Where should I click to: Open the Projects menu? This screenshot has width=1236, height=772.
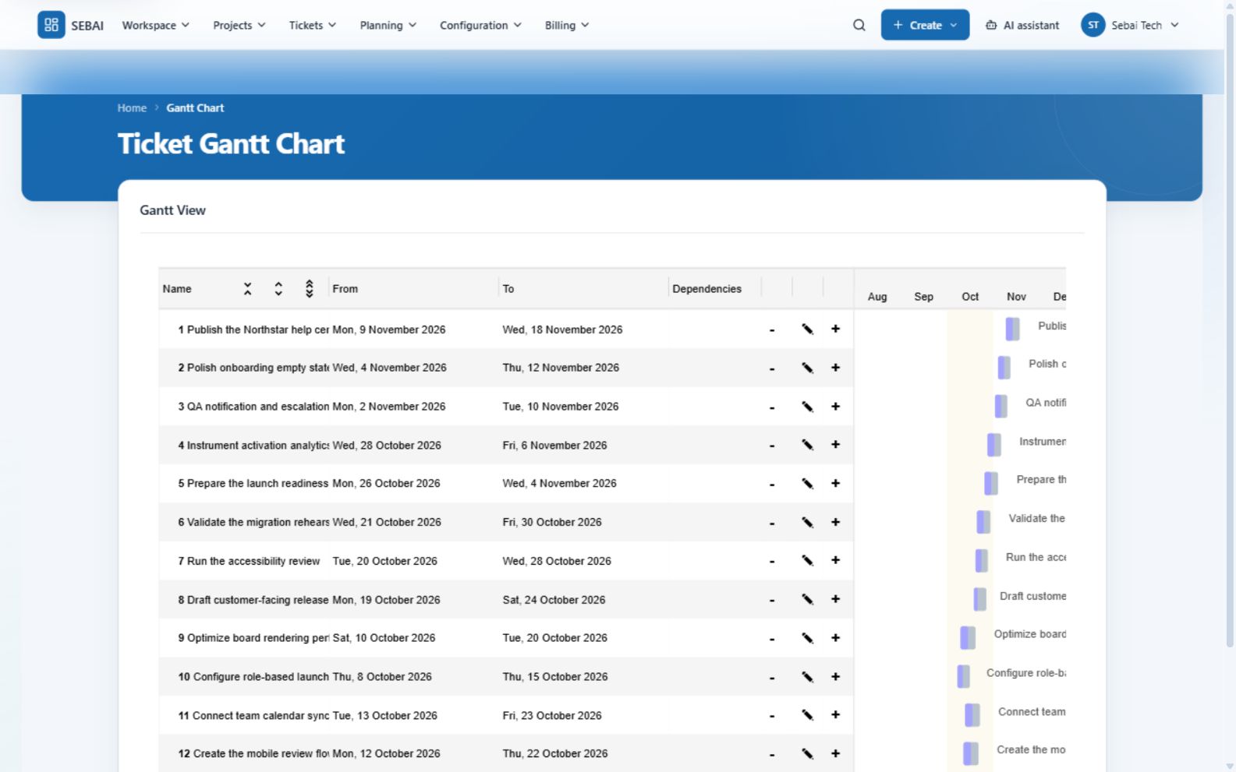coord(239,25)
